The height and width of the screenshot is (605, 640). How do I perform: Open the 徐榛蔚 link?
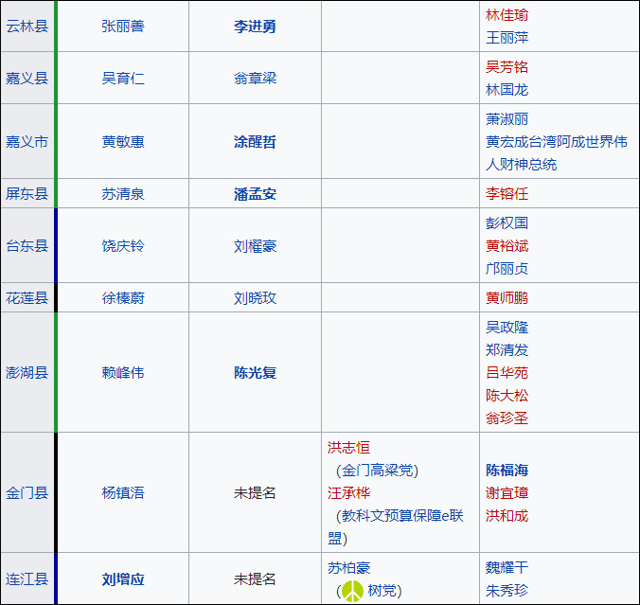(x=123, y=297)
